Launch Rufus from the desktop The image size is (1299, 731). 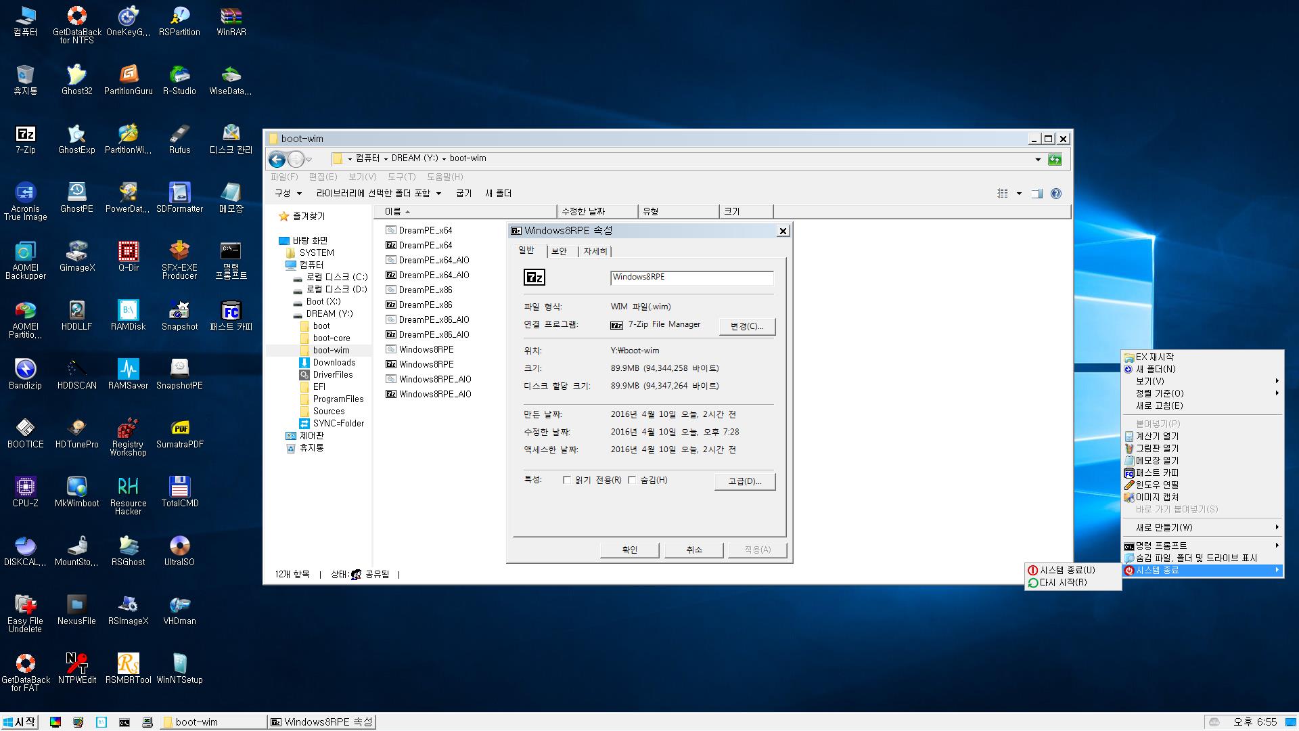click(179, 139)
